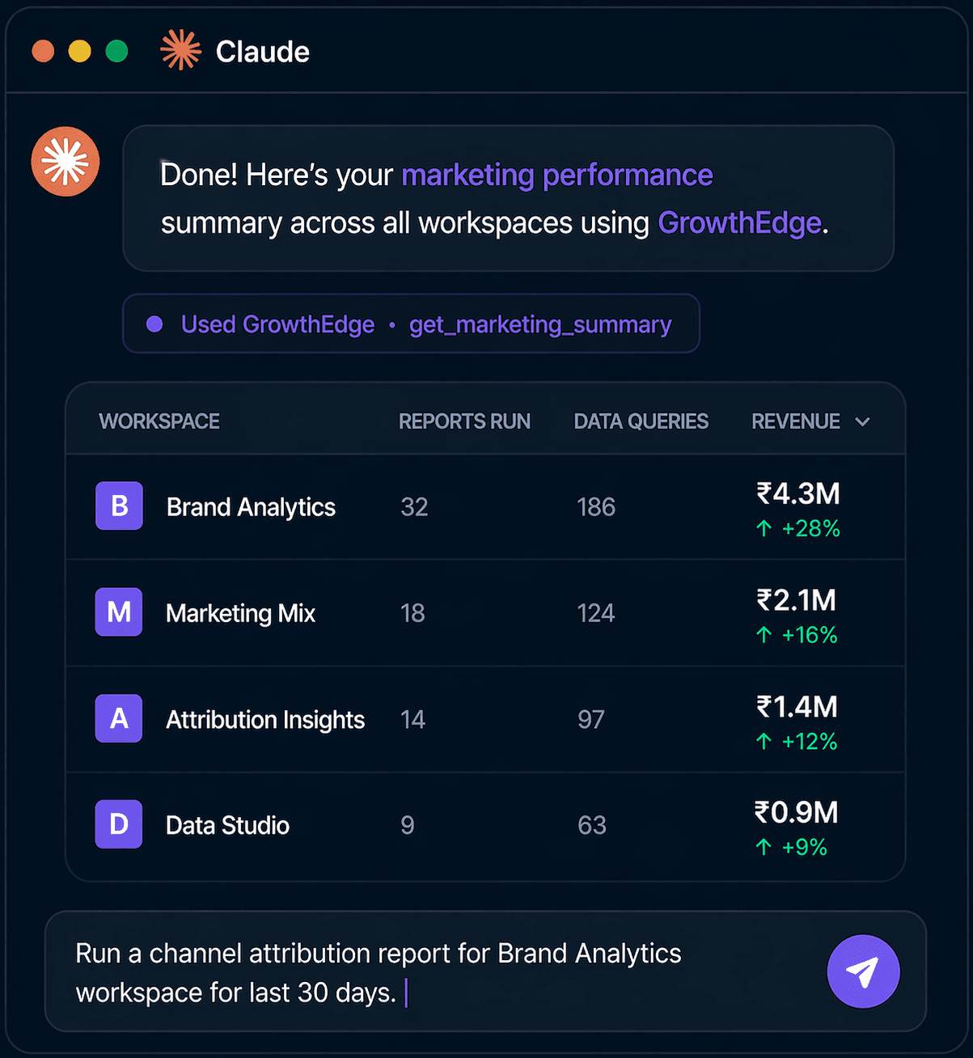Viewport: 973px width, 1058px height.
Task: Click the revenue figure ₹4.3M
Action: click(x=798, y=493)
